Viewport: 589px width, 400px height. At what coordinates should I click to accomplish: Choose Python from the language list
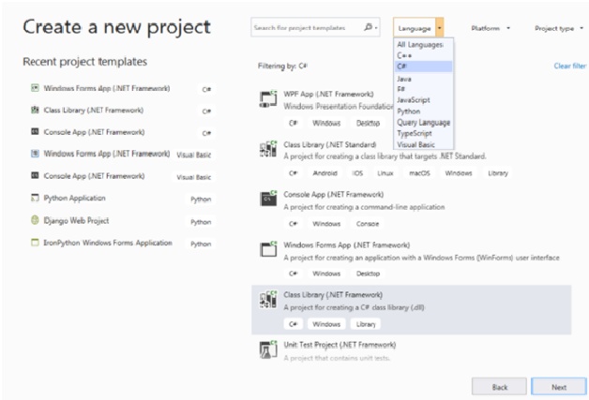408,111
